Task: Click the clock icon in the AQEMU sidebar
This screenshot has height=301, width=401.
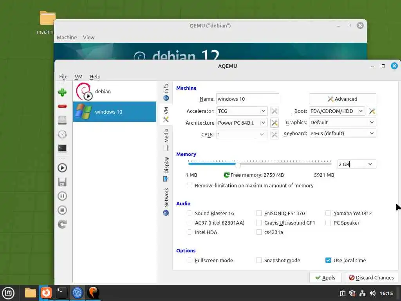Action: (x=62, y=134)
